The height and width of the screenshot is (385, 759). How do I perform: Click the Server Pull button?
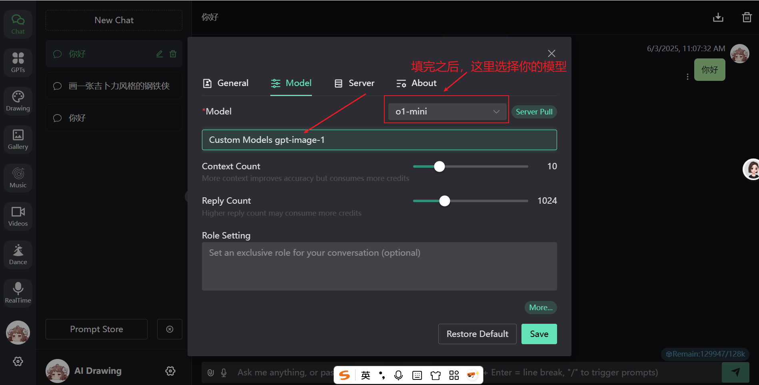coord(534,112)
